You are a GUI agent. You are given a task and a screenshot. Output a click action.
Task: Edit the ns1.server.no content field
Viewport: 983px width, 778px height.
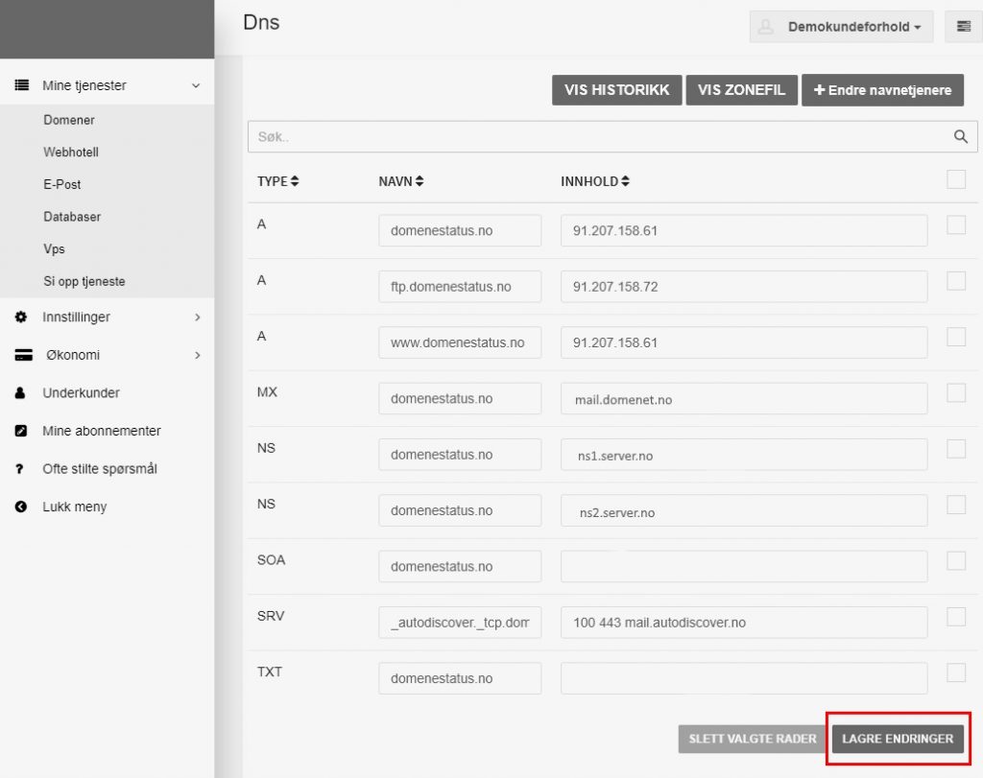click(x=744, y=455)
